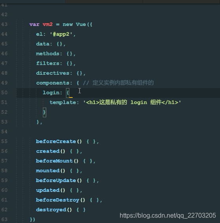The image size is (220, 223).
Task: Click the 'filters' property name
Action: pyautogui.click(x=48, y=63)
